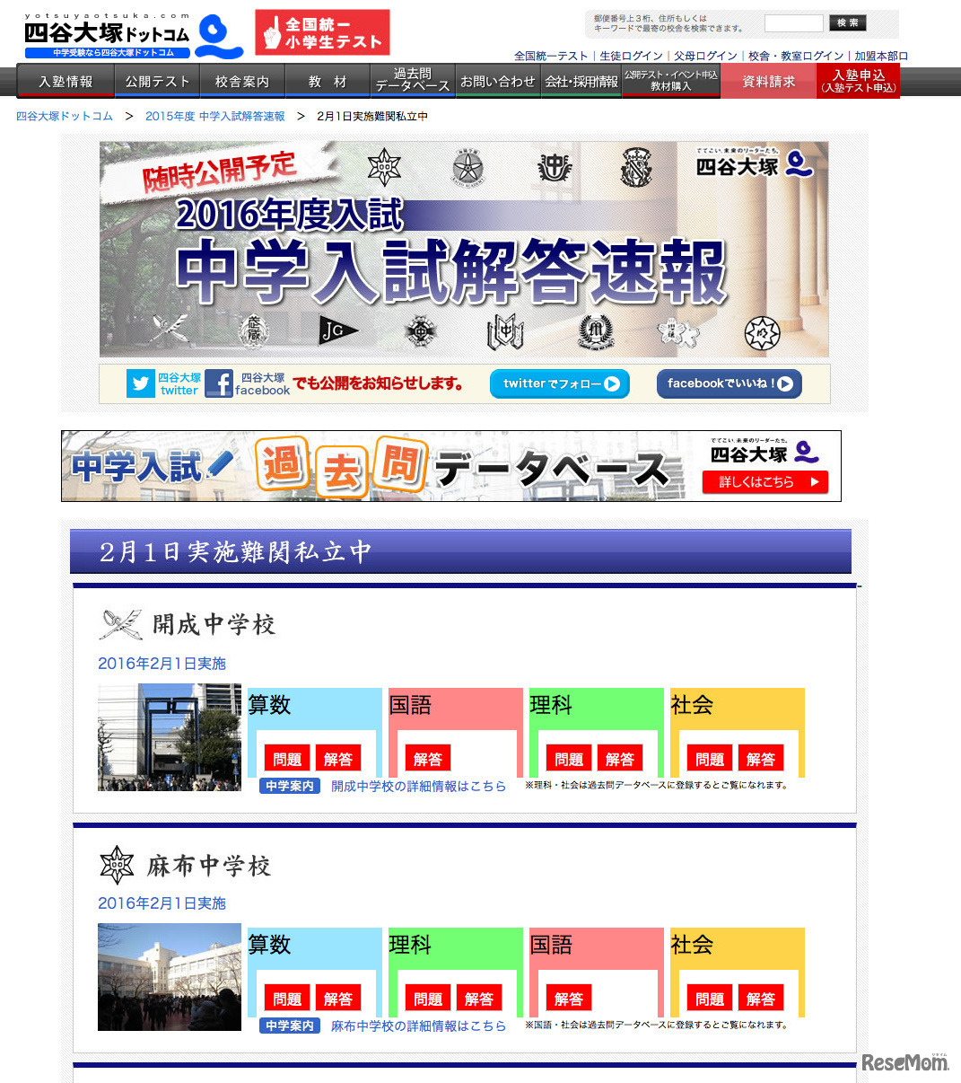Open the 入塾情報 navigation tab

[x=65, y=81]
